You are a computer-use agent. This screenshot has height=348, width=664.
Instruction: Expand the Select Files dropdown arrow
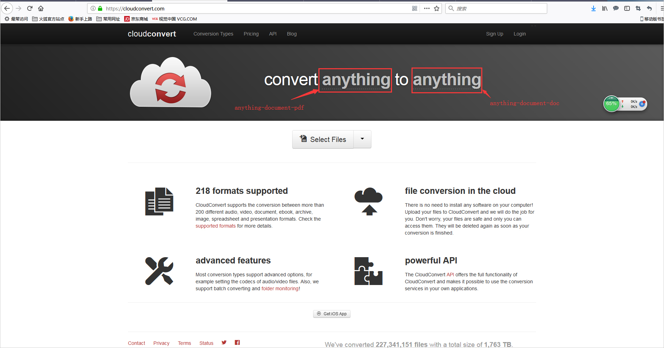362,139
